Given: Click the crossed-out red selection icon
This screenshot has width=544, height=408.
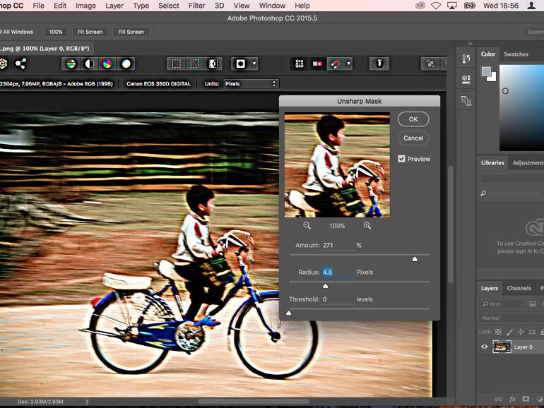Looking at the screenshot, I should point(194,64).
